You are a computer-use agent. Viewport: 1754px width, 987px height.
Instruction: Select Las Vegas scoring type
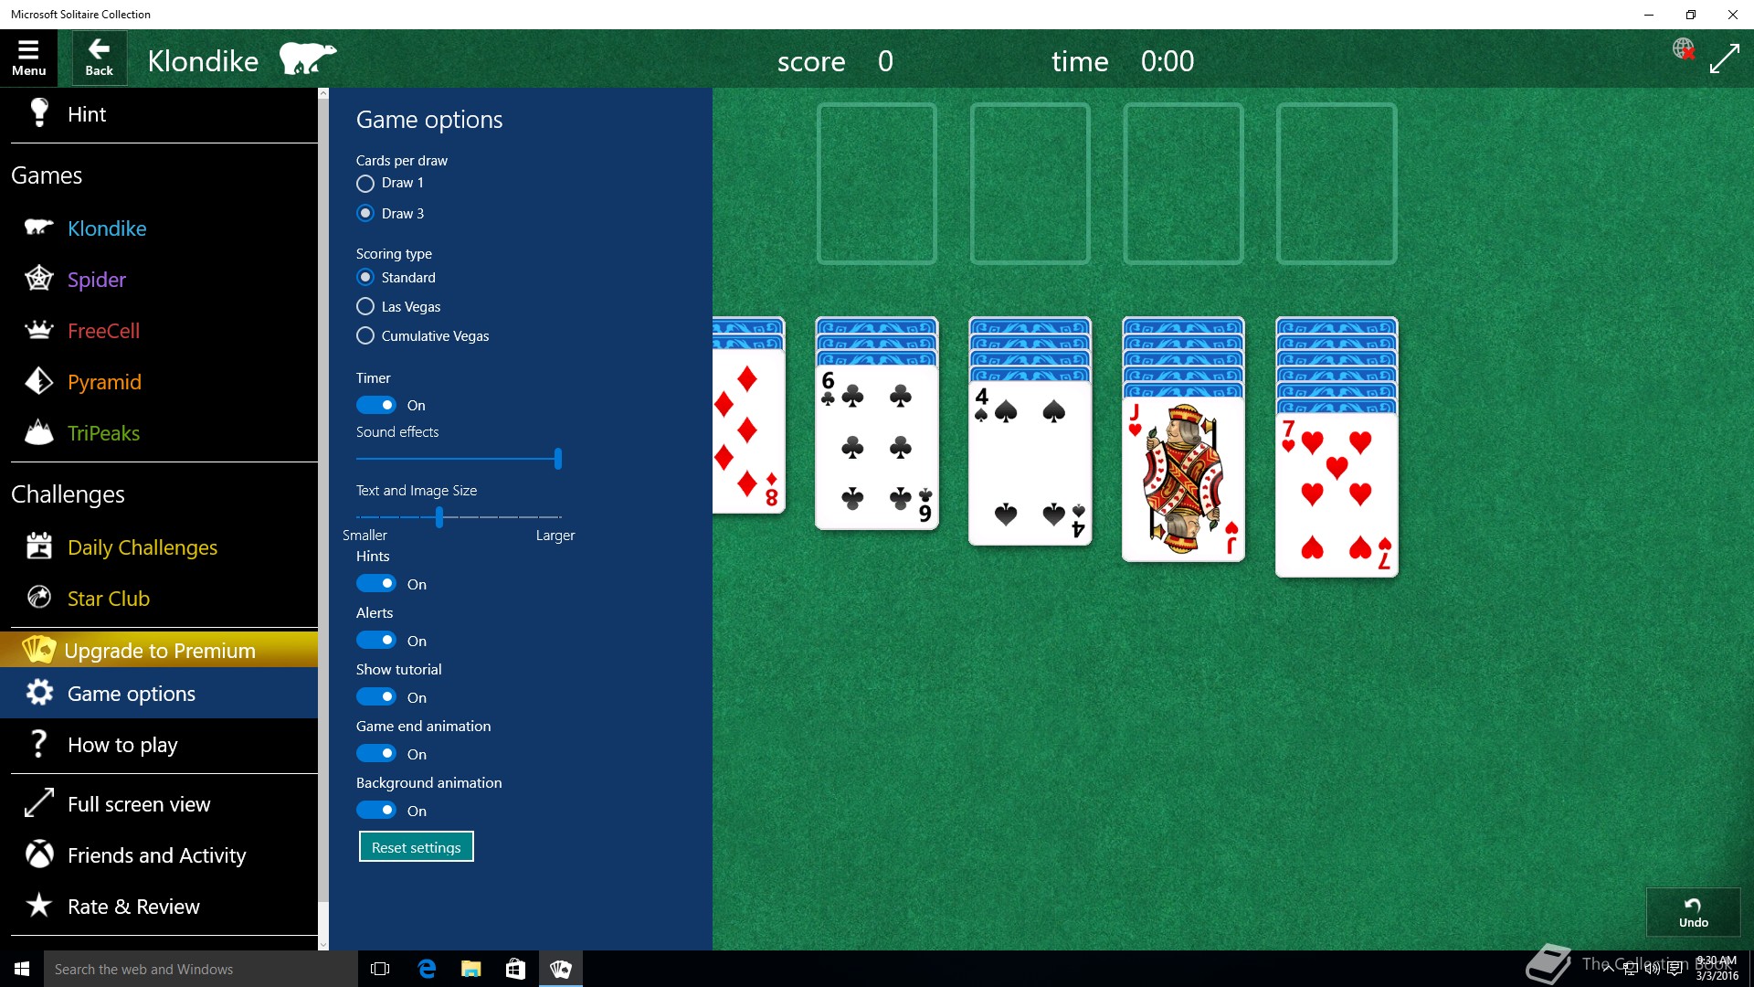pos(365,306)
